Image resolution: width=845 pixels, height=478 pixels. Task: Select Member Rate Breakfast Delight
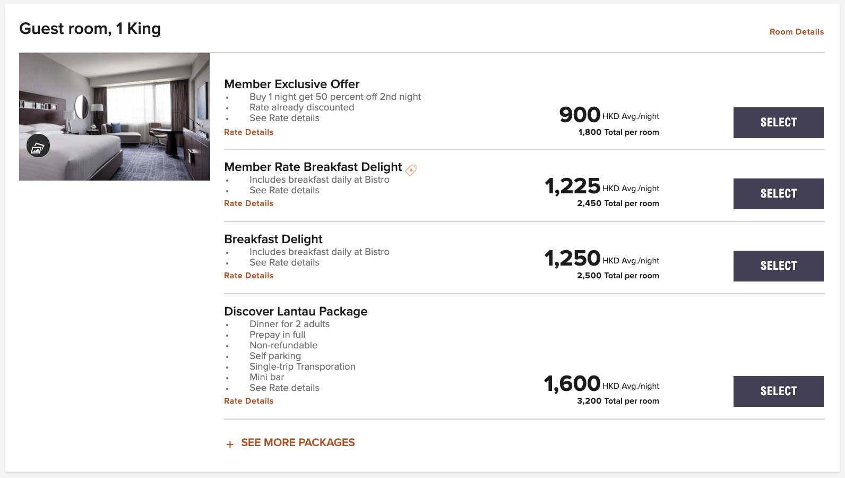coord(779,194)
